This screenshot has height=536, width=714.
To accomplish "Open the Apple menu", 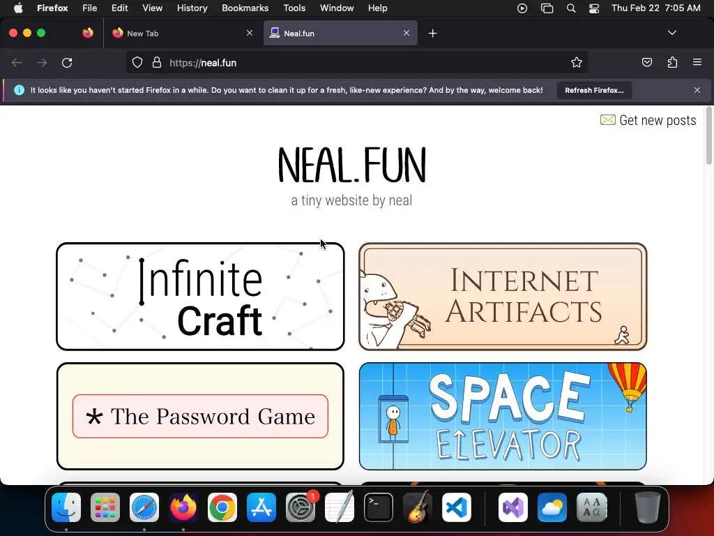I will 18,8.
